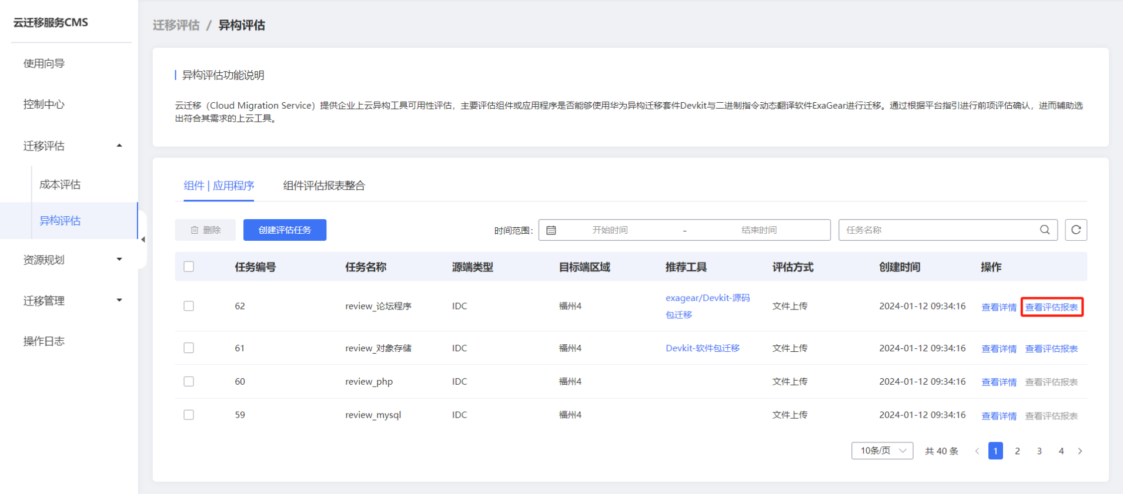
Task: Click 查看详情 for review_php
Action: (x=999, y=382)
